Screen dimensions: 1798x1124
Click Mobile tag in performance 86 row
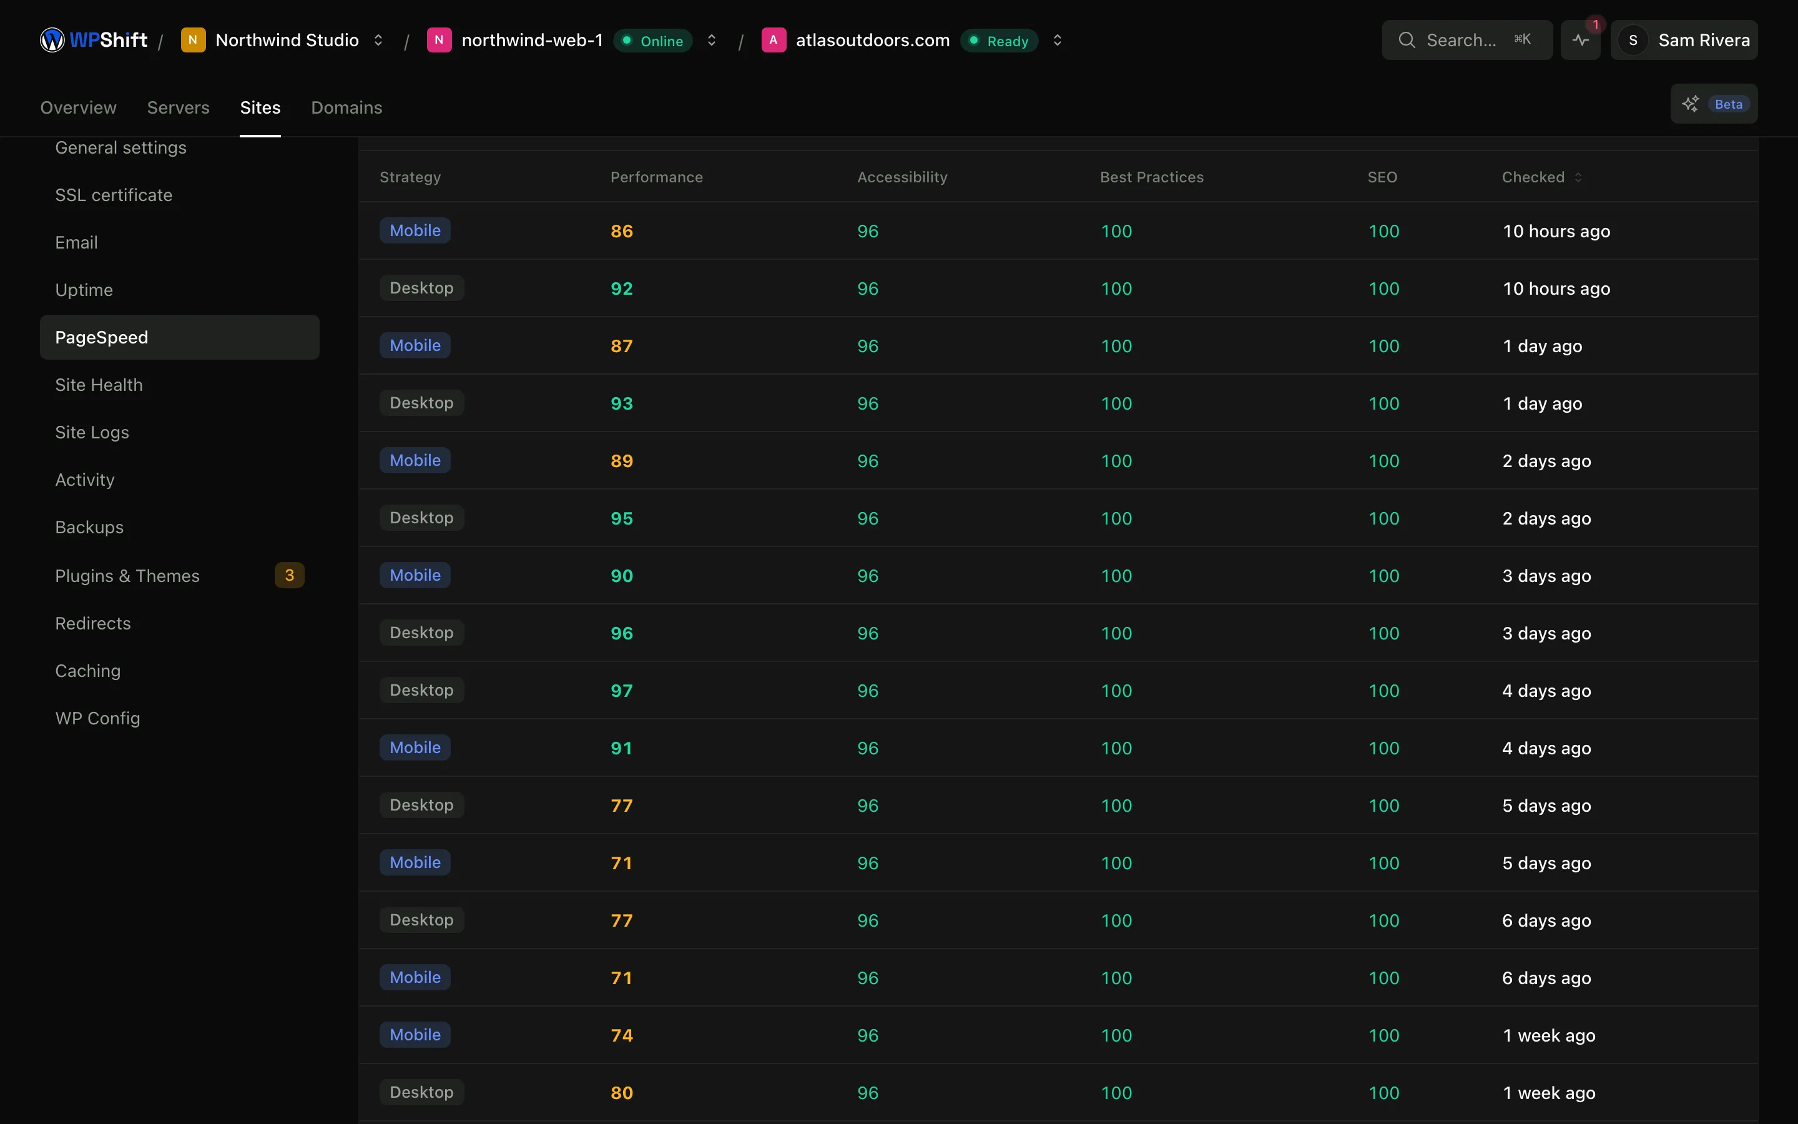click(x=415, y=230)
